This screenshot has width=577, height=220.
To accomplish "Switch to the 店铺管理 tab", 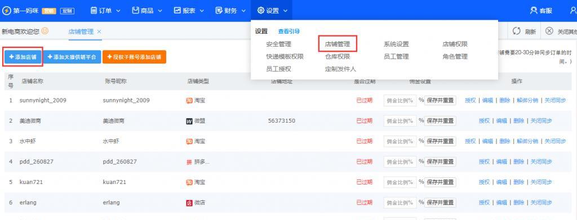I will coord(81,32).
